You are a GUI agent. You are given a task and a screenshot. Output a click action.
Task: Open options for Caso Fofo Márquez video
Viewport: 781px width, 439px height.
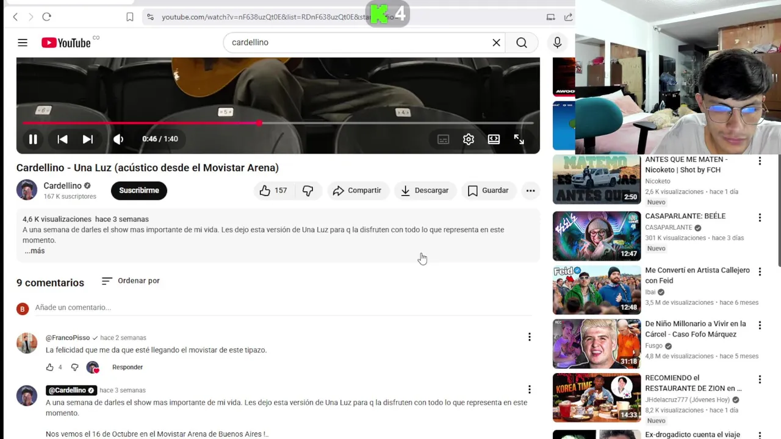[x=760, y=326]
